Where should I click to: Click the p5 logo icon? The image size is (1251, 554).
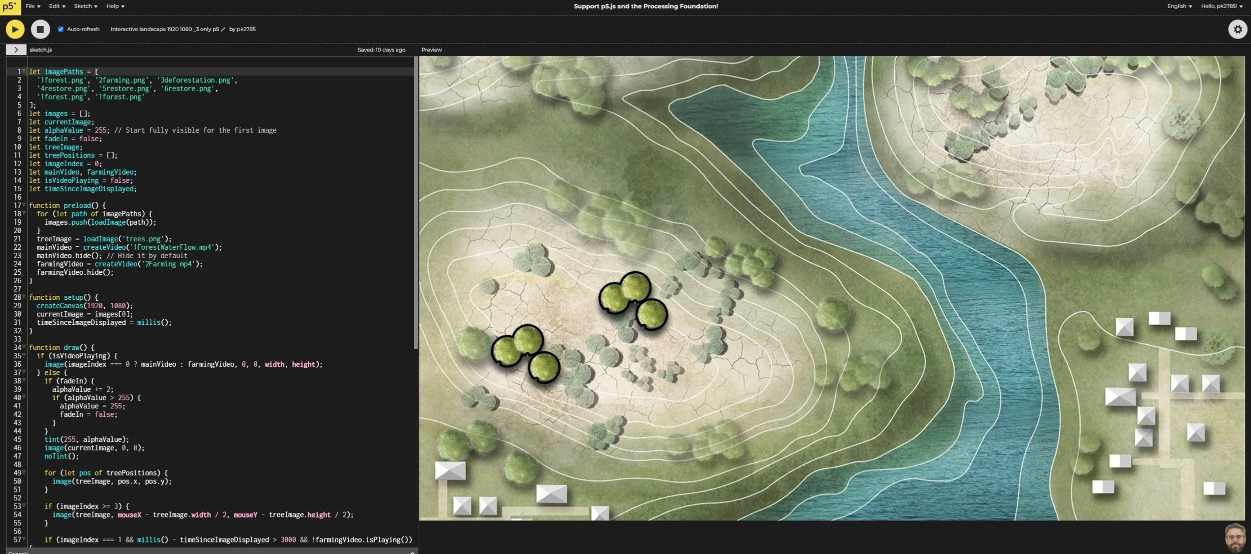tap(10, 7)
